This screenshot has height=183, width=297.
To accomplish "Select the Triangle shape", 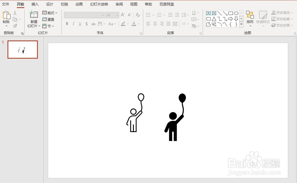I will tap(214, 19).
